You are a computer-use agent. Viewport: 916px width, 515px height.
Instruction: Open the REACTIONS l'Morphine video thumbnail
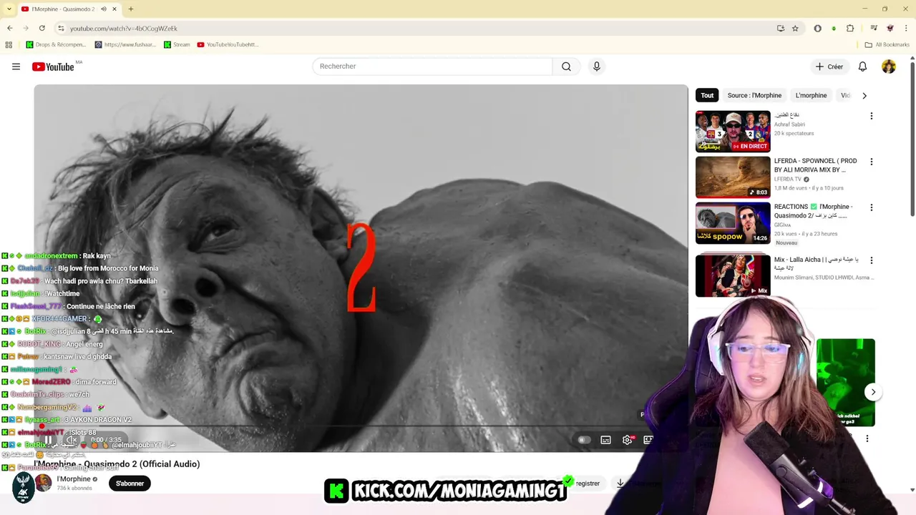[733, 223]
